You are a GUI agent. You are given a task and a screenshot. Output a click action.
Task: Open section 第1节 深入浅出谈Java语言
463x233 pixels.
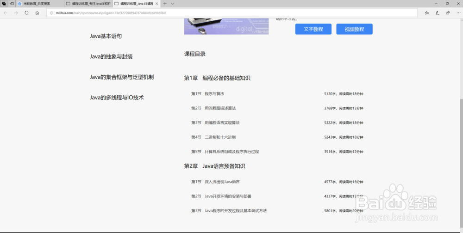coord(215,182)
